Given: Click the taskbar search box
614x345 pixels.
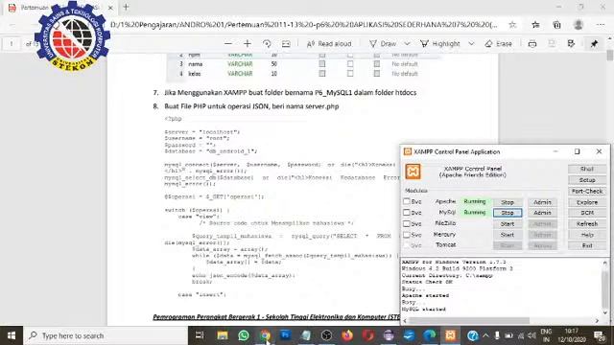Looking at the screenshot, I should pyautogui.click(x=106, y=335).
